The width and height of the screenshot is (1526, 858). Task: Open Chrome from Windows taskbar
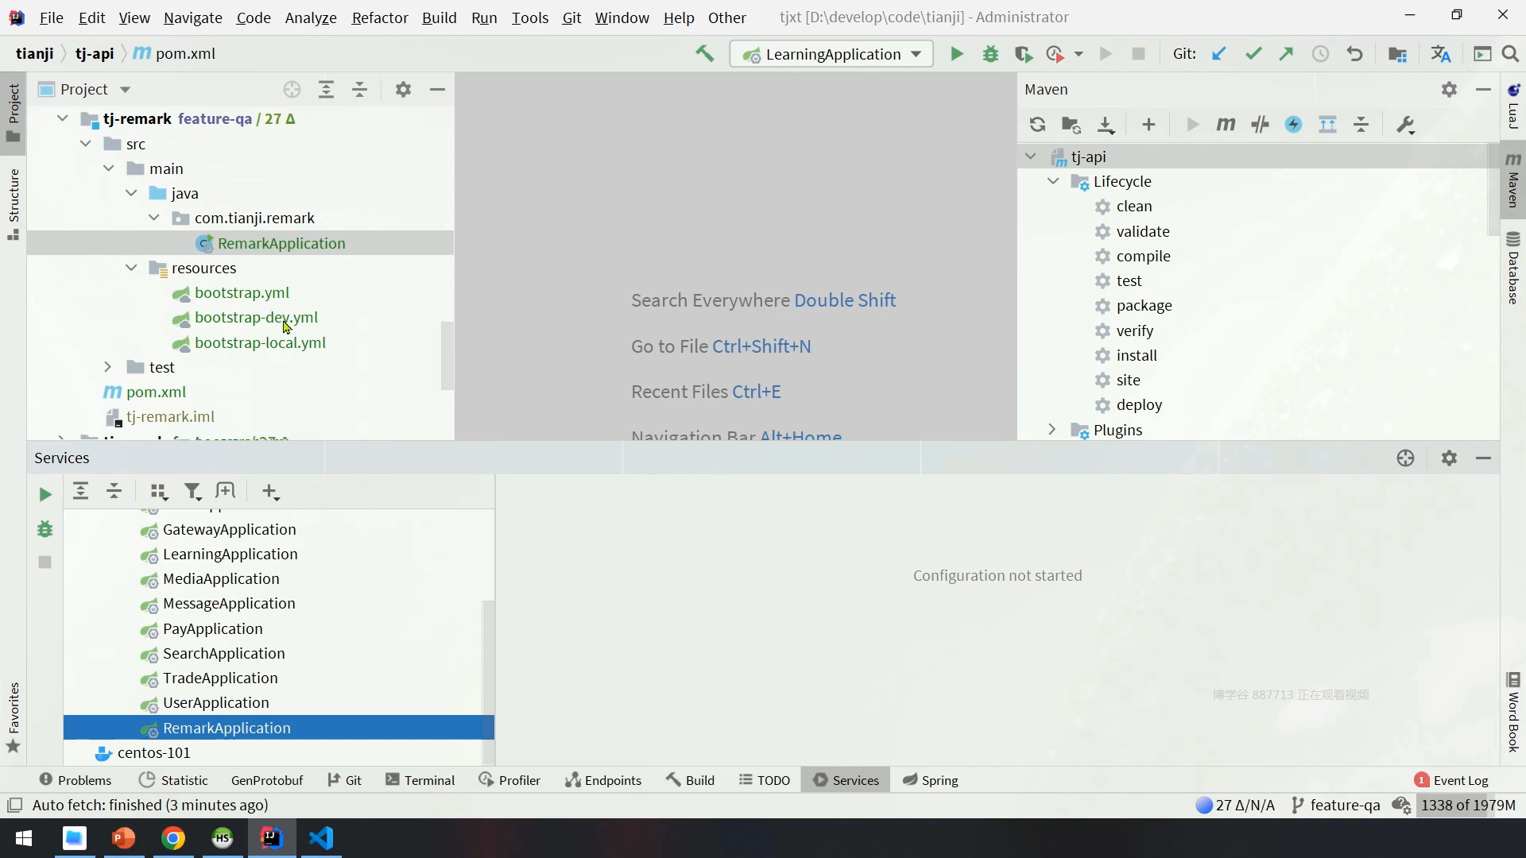[x=173, y=838]
